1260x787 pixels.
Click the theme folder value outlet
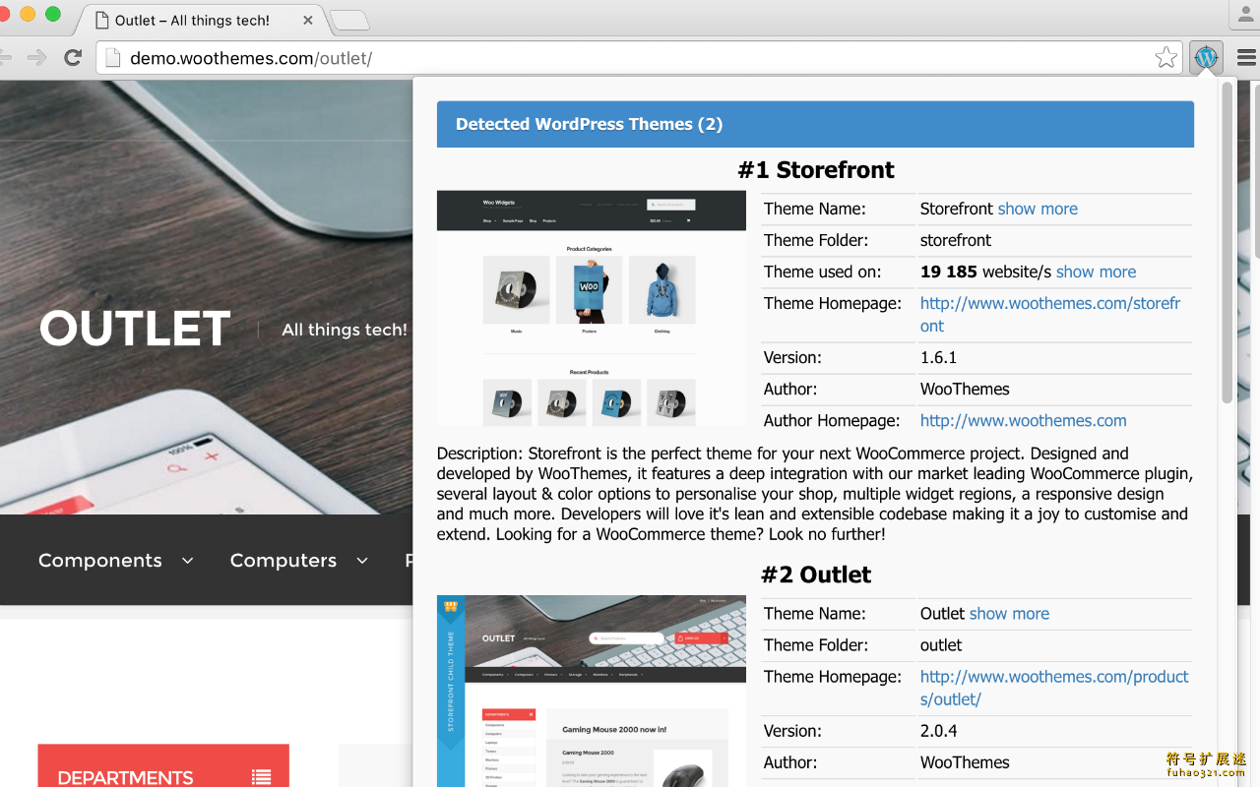pyautogui.click(x=941, y=645)
